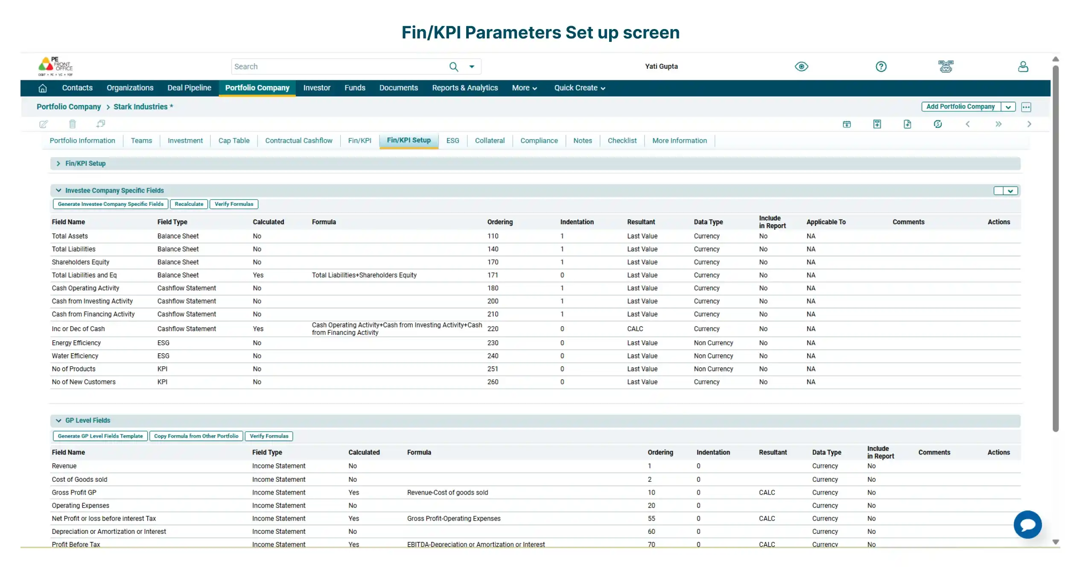Open Investee Company Specific Fields section dropdown
This screenshot has height=568, width=1080.
[x=1010, y=191]
